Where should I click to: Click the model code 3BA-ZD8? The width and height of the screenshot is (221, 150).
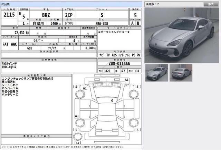(102, 24)
